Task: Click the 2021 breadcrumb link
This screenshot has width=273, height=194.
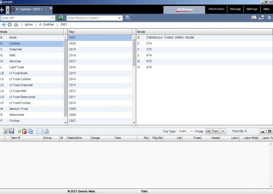Action: coord(64,25)
